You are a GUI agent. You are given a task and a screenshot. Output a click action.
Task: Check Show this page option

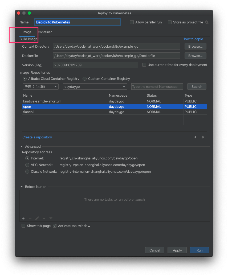23,226
